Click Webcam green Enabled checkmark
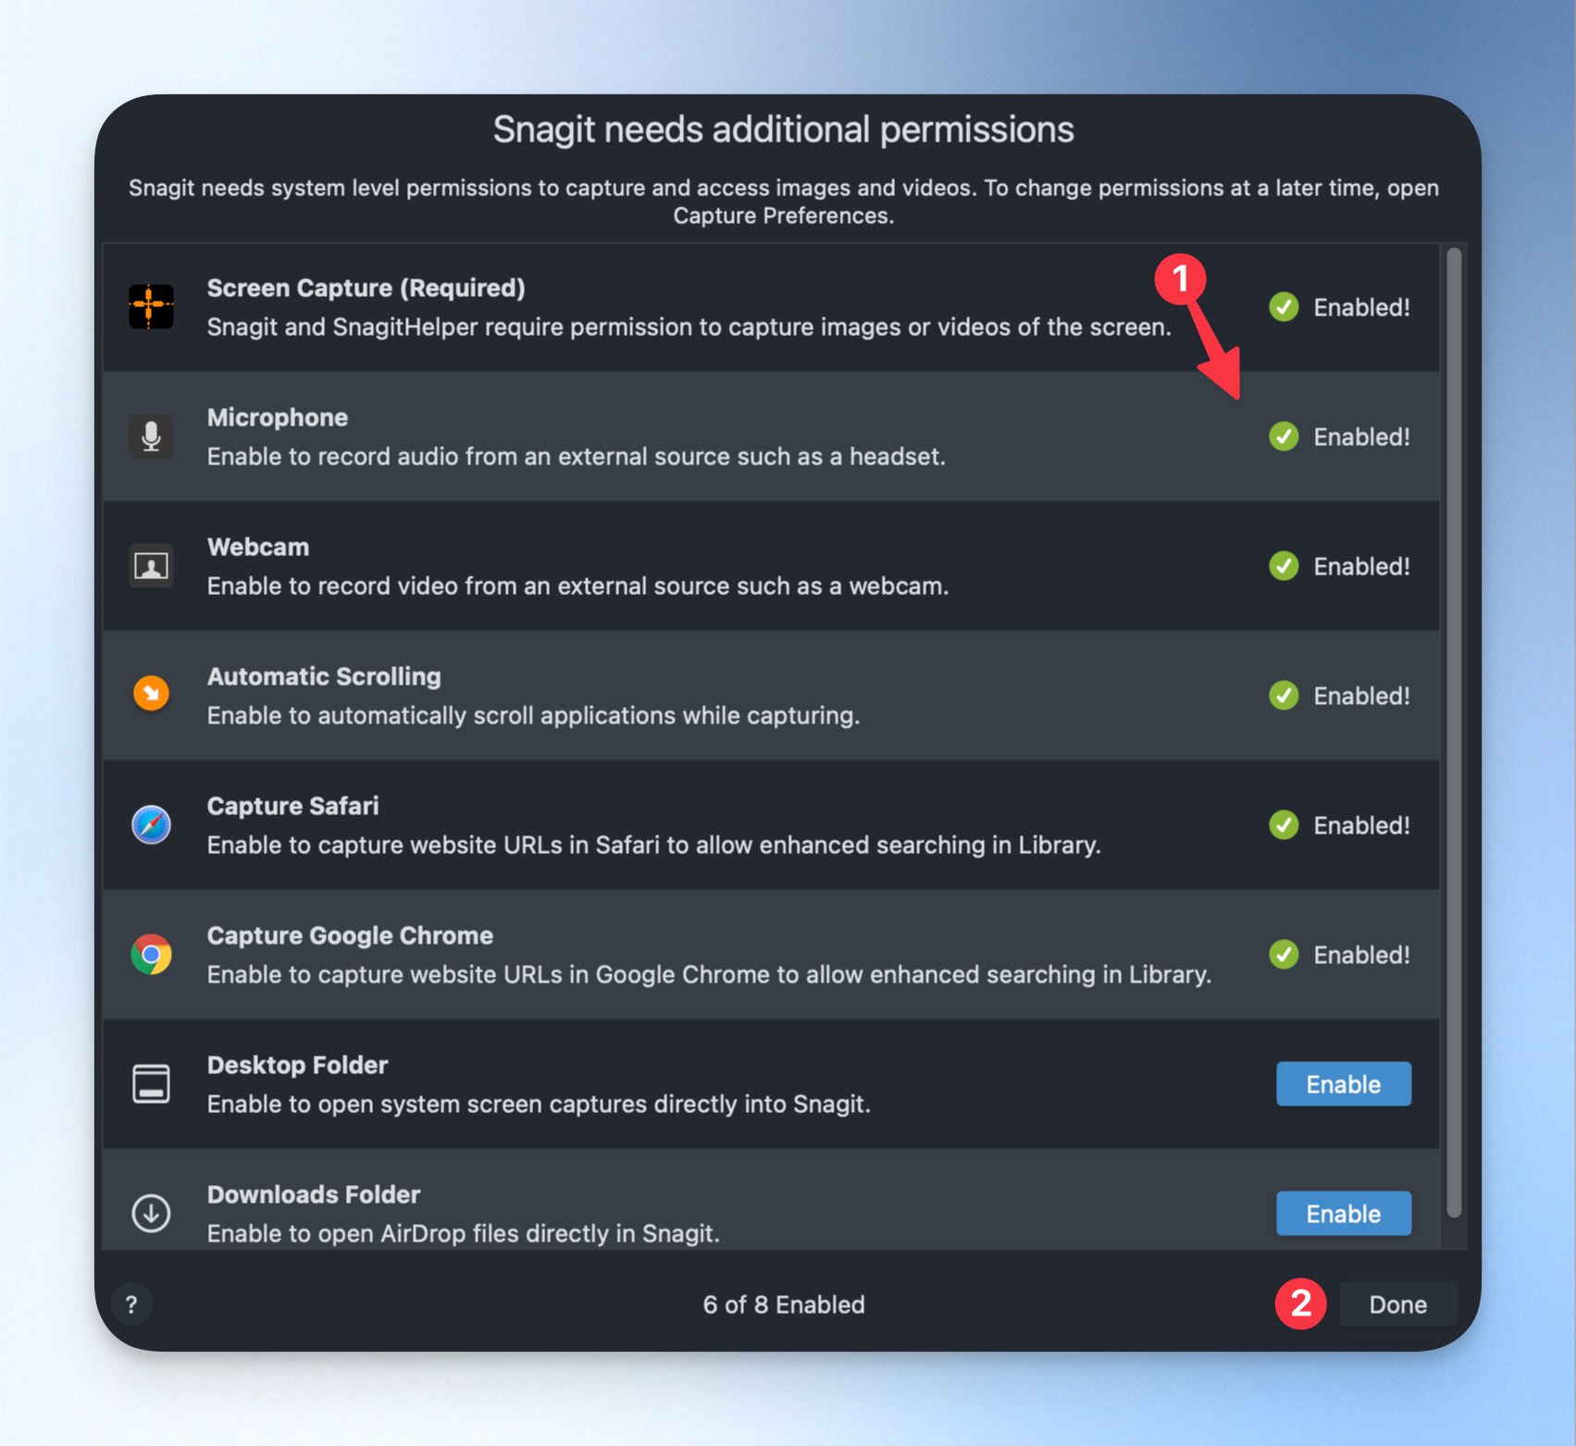The image size is (1576, 1446). 1284,566
